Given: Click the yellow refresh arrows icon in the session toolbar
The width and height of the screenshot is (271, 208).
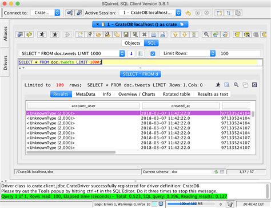Looking at the screenshot, I should [29, 34].
